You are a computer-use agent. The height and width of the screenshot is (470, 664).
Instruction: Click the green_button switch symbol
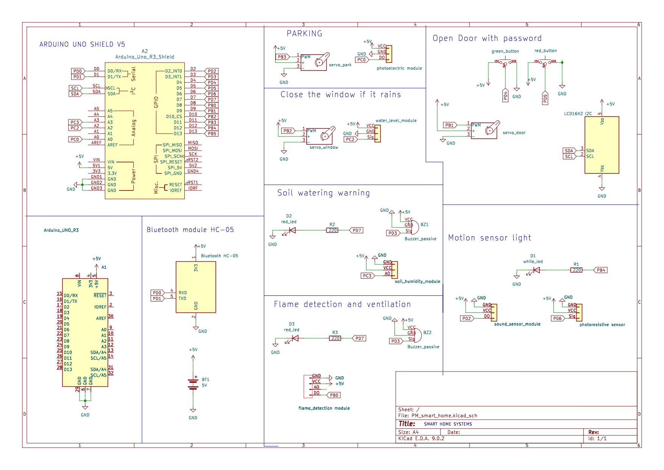505,62
